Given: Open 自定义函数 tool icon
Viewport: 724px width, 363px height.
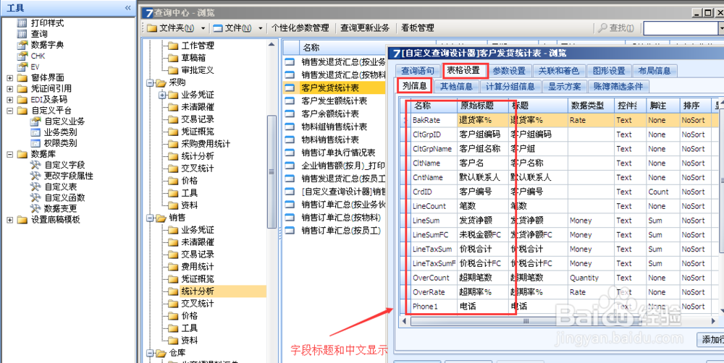Looking at the screenshot, I should click(x=35, y=198).
